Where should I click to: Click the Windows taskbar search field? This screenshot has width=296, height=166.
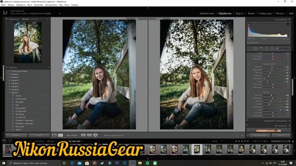coord(34,163)
